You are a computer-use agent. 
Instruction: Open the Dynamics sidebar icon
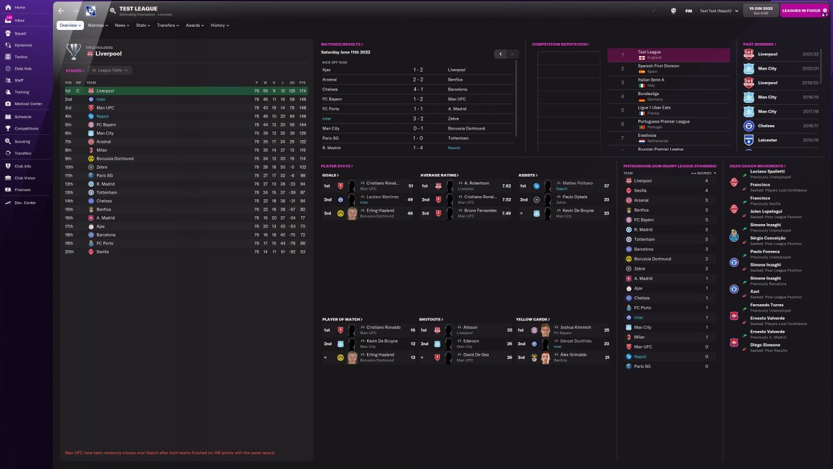(x=7, y=45)
